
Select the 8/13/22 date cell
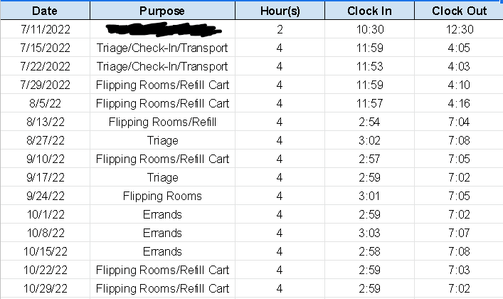click(x=45, y=122)
